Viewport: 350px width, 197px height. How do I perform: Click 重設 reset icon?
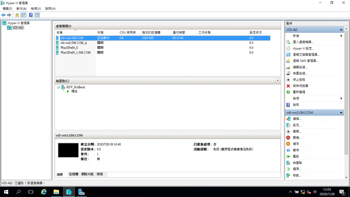click(288, 157)
